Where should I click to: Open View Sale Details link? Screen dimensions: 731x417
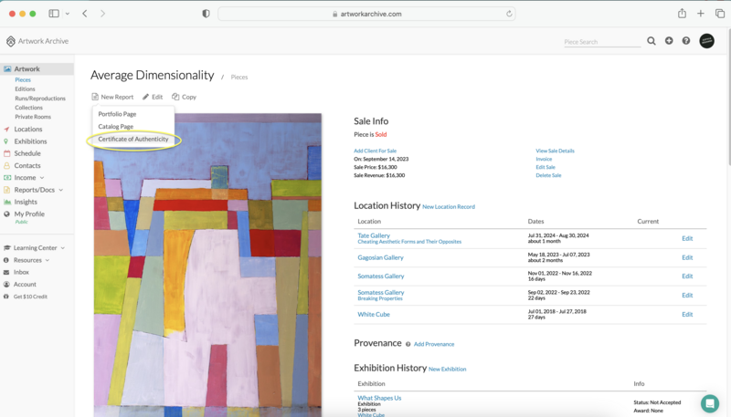pos(555,151)
